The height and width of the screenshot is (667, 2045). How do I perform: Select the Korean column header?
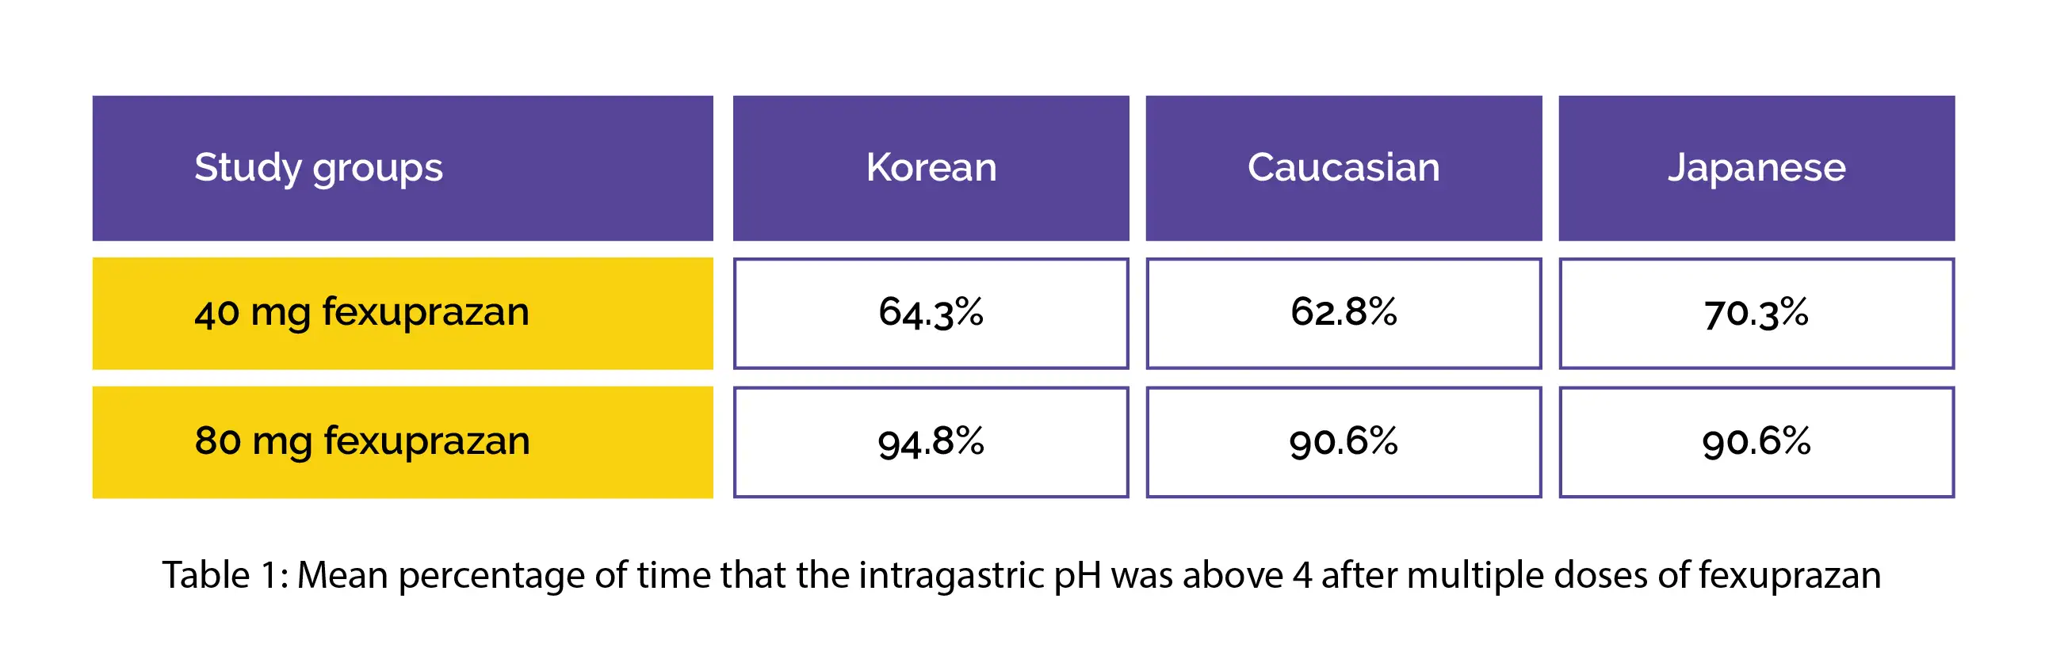pos(931,168)
